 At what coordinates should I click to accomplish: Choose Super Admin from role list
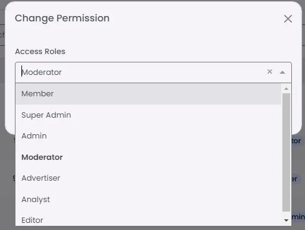coord(148,115)
